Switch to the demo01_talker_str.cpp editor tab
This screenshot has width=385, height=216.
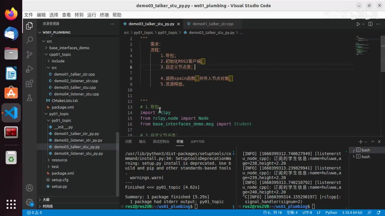[213, 24]
